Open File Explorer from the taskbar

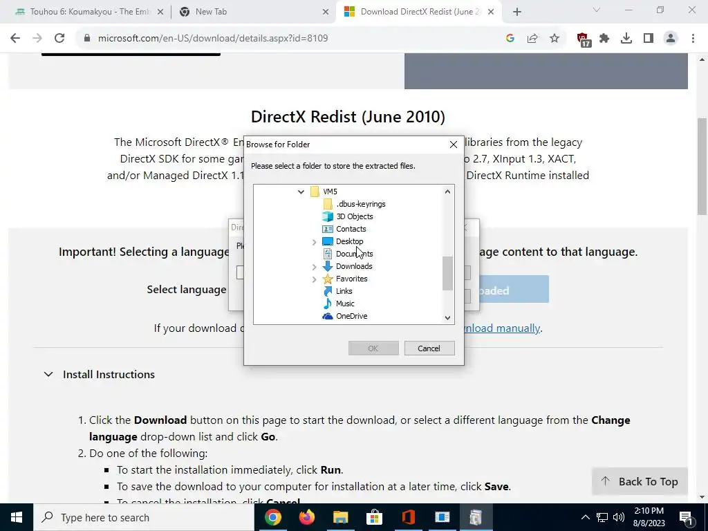click(341, 517)
